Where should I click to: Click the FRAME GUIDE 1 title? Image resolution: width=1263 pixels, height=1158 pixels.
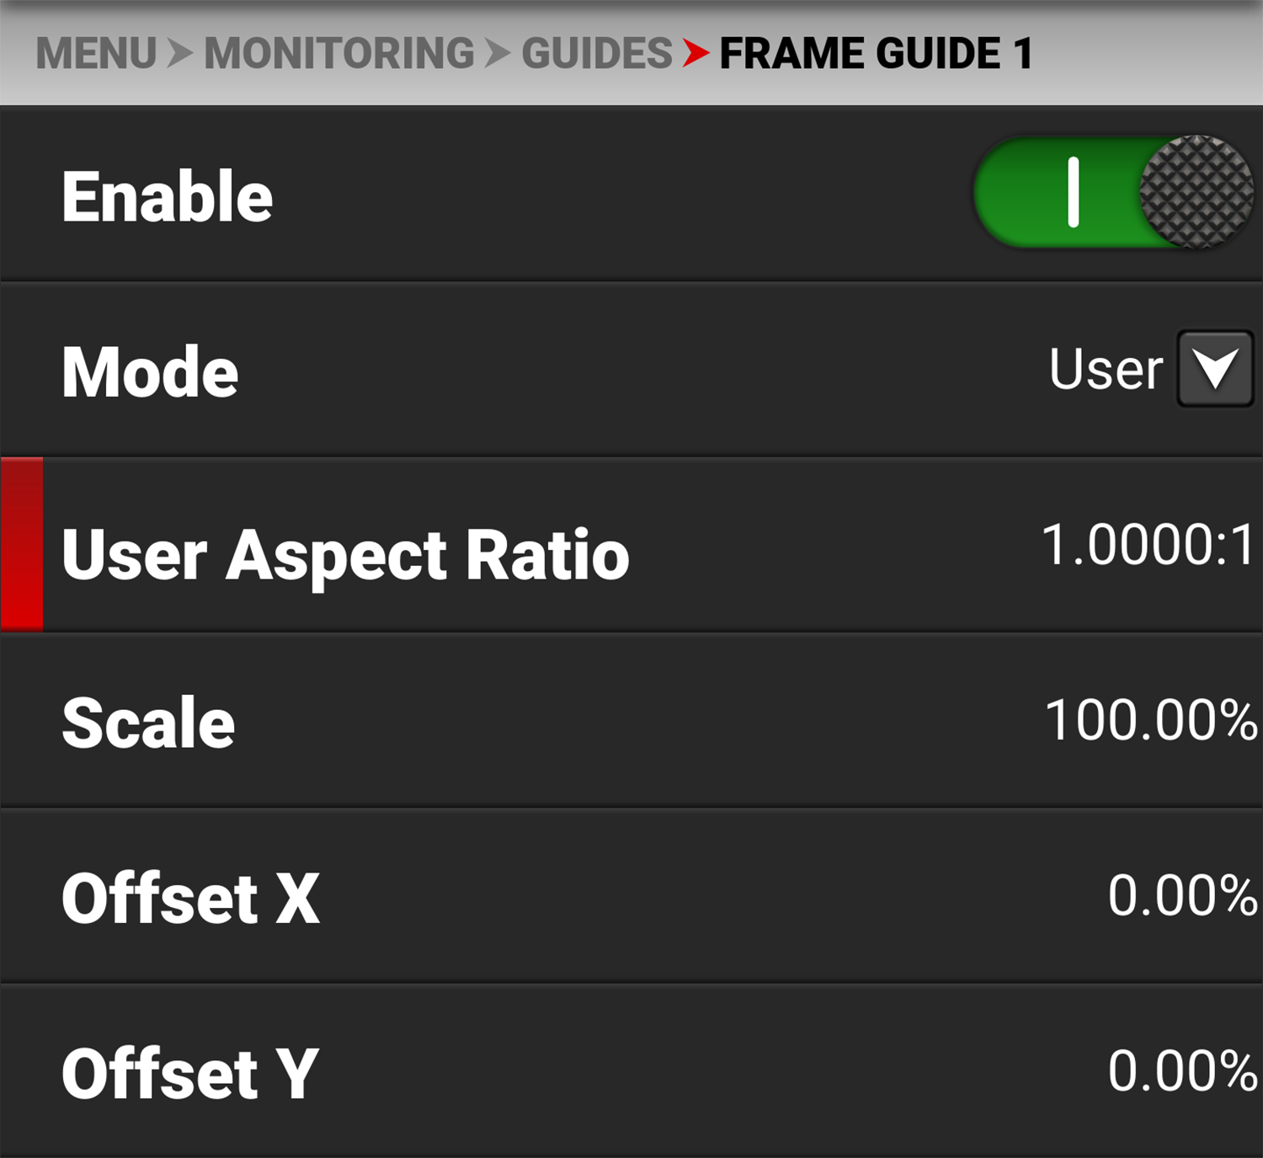pos(876,54)
